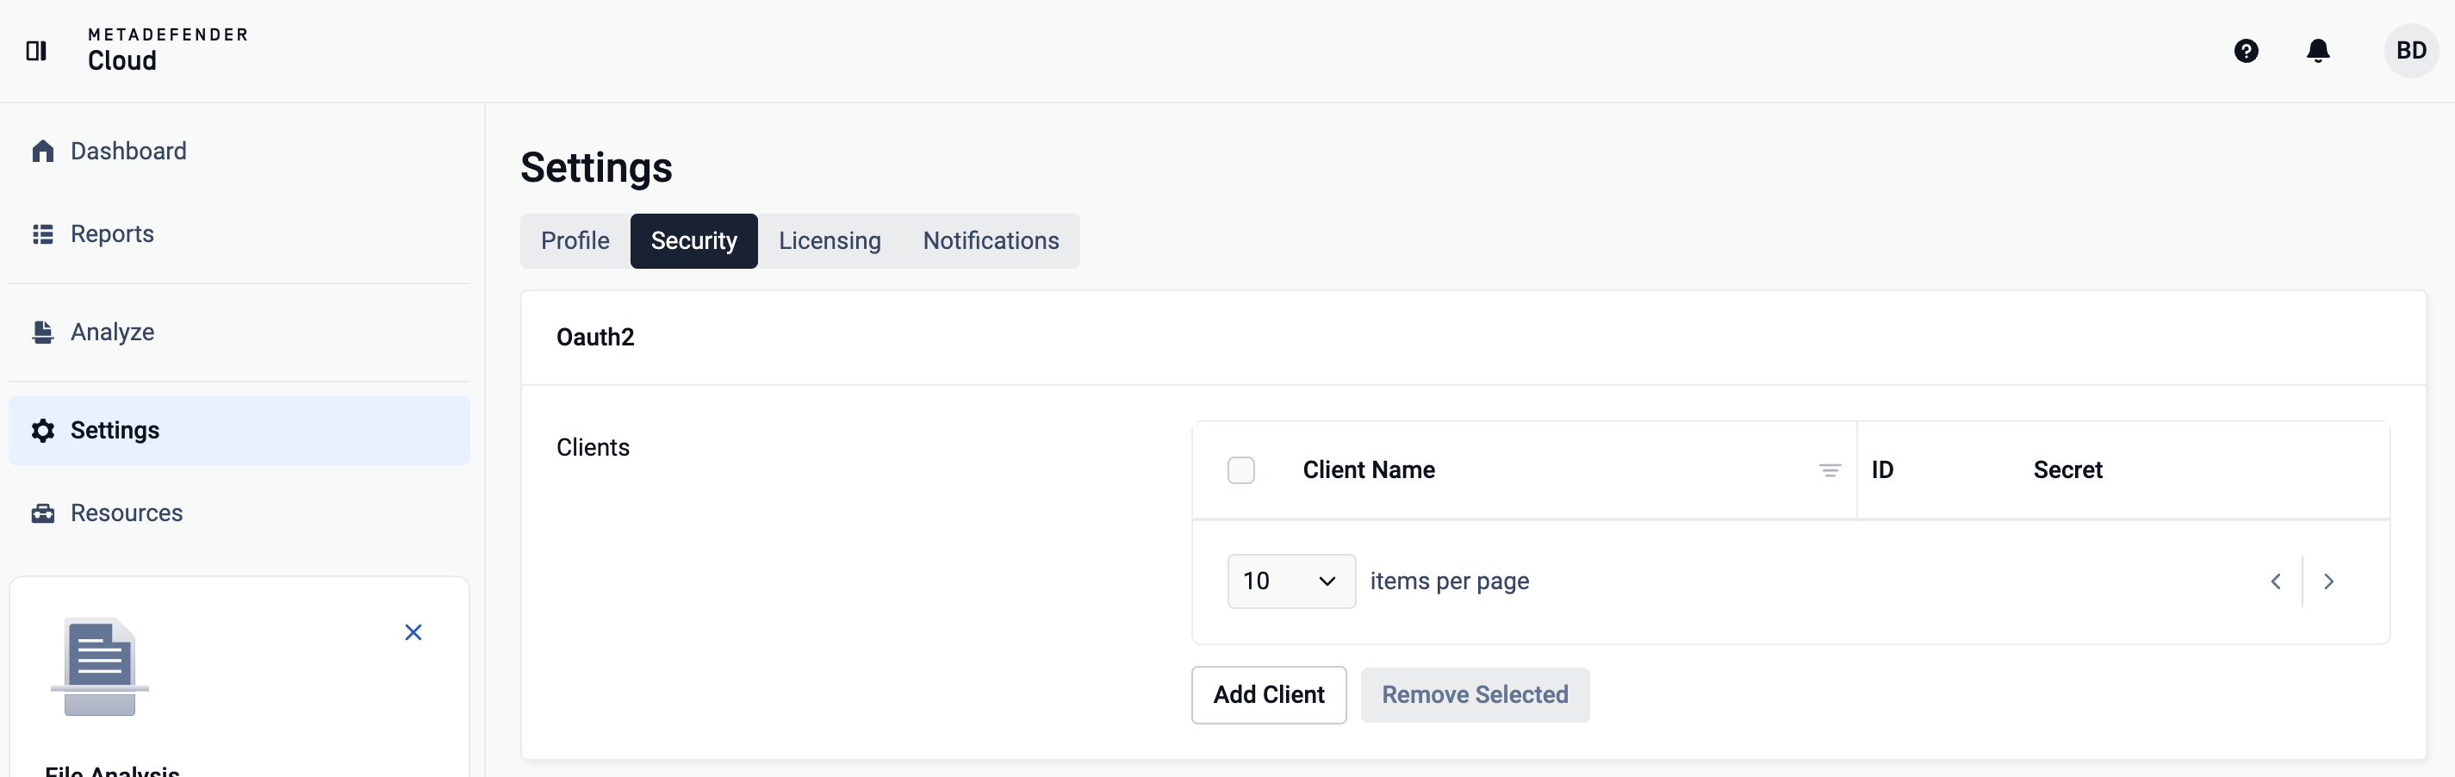Open the BD user avatar menu

pos(2410,51)
